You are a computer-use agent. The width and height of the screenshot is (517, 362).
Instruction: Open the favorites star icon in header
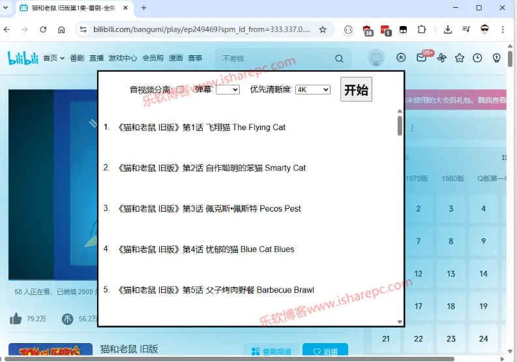[459, 58]
